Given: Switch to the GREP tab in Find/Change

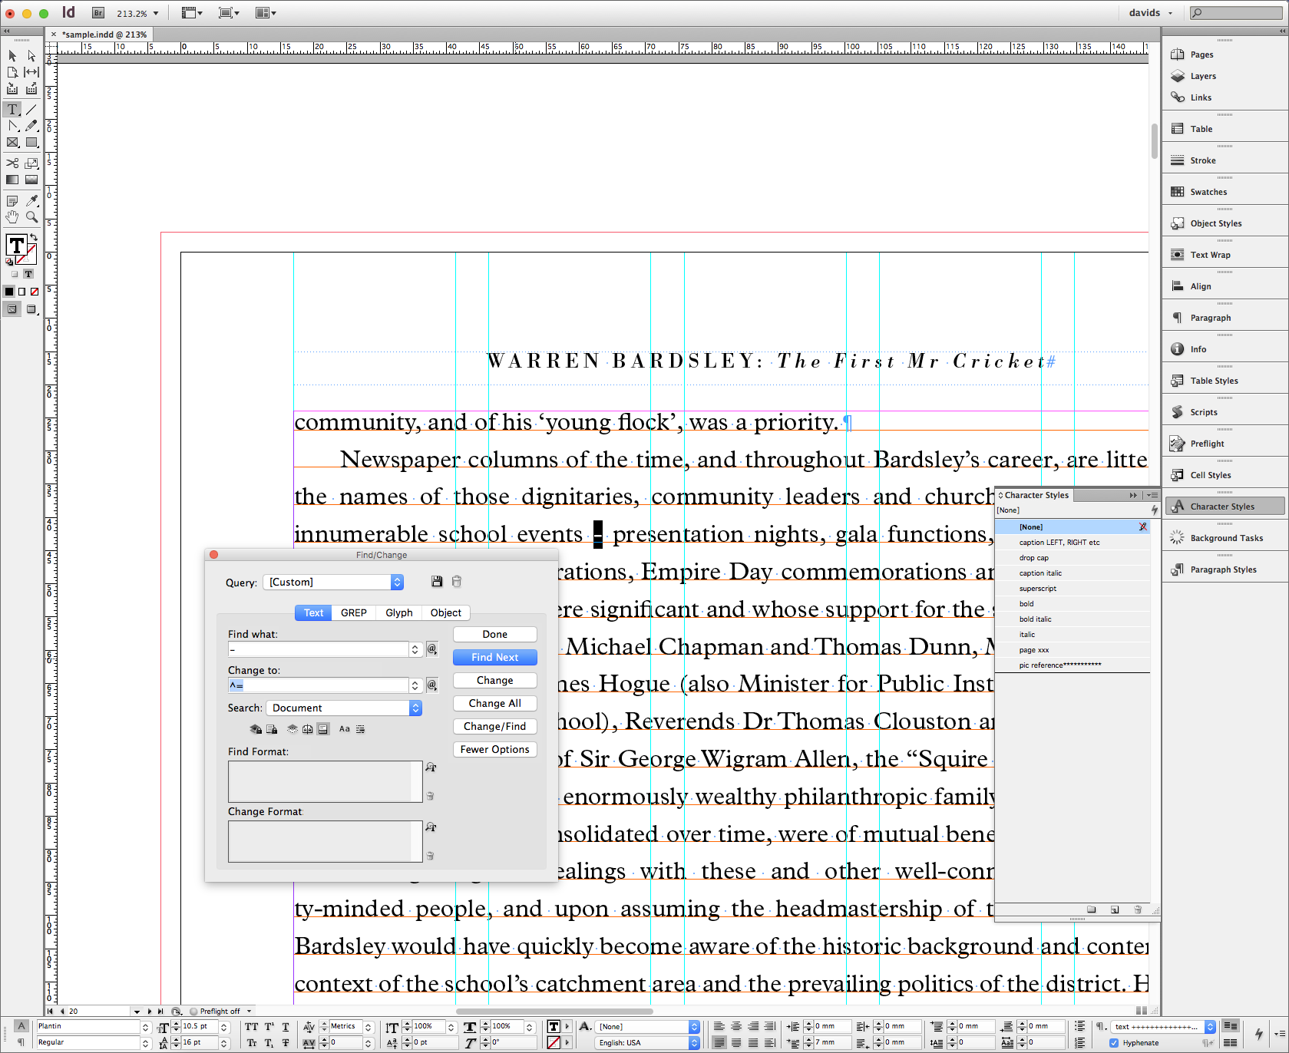Looking at the screenshot, I should pyautogui.click(x=352, y=612).
